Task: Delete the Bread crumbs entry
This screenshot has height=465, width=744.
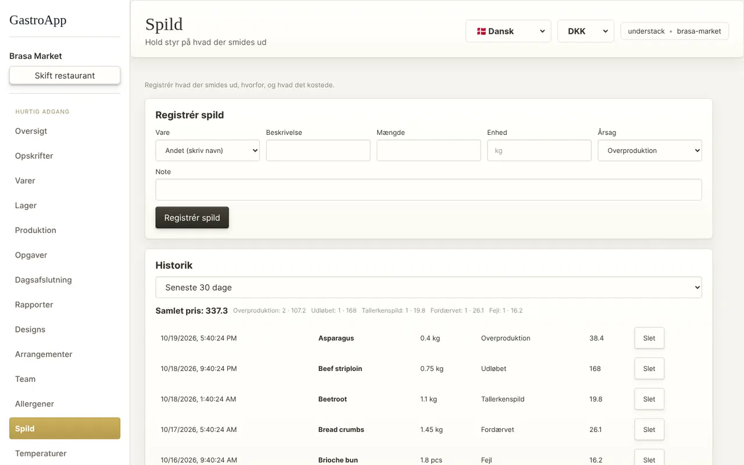Action: tap(649, 430)
